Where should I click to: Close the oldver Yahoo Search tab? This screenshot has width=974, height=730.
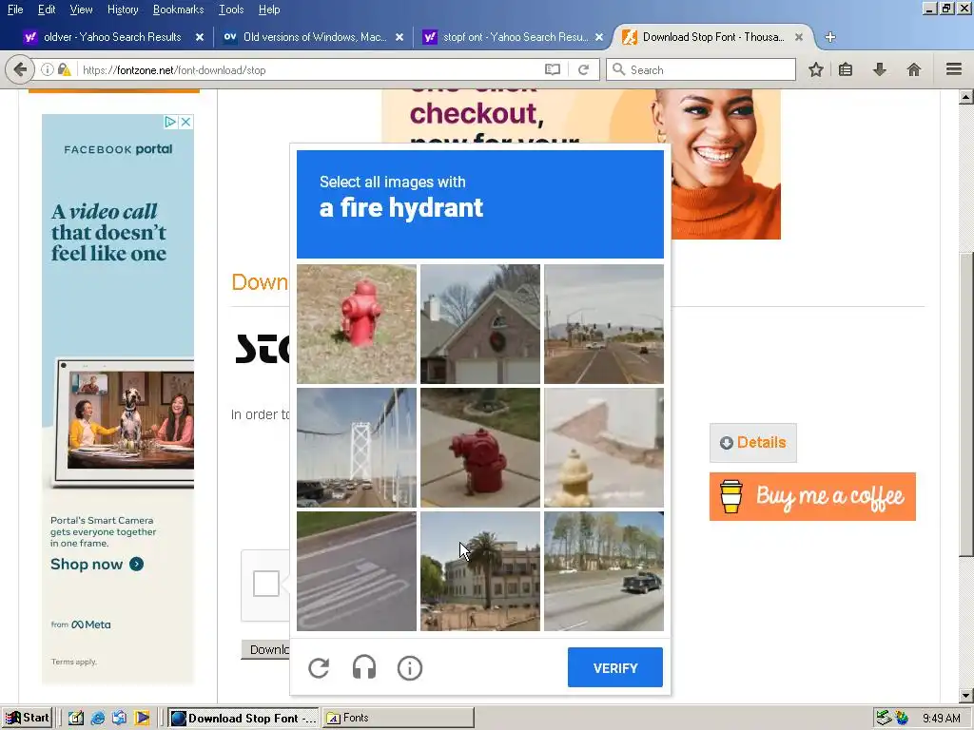200,37
